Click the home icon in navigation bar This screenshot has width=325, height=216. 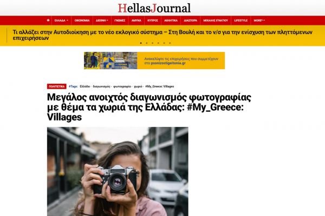click(x=48, y=21)
